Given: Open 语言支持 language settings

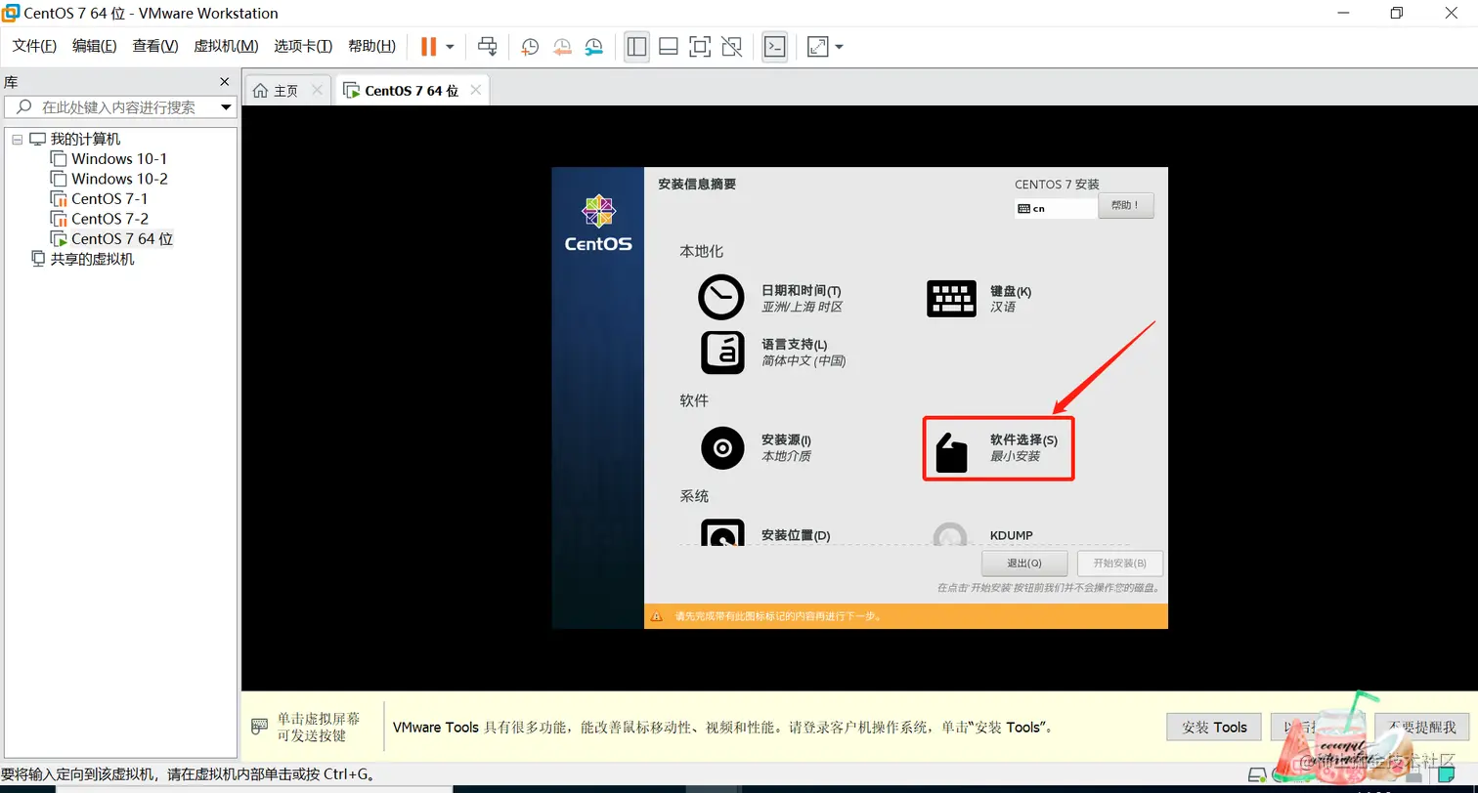Looking at the screenshot, I should (x=773, y=353).
